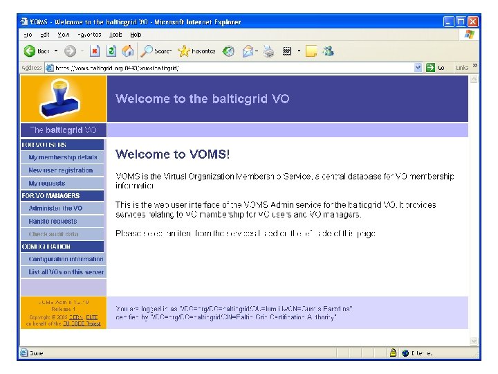
Task: Print the page with the printer icon
Action: [x=268, y=51]
